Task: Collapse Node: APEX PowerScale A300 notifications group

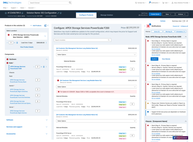Action: pyautogui.click(x=186, y=37)
